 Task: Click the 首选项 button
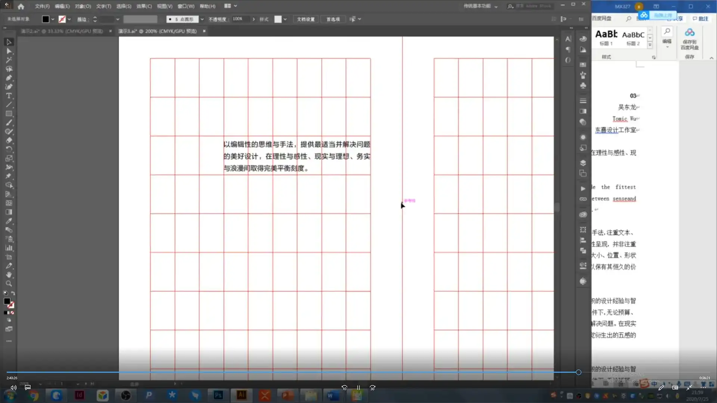click(333, 19)
